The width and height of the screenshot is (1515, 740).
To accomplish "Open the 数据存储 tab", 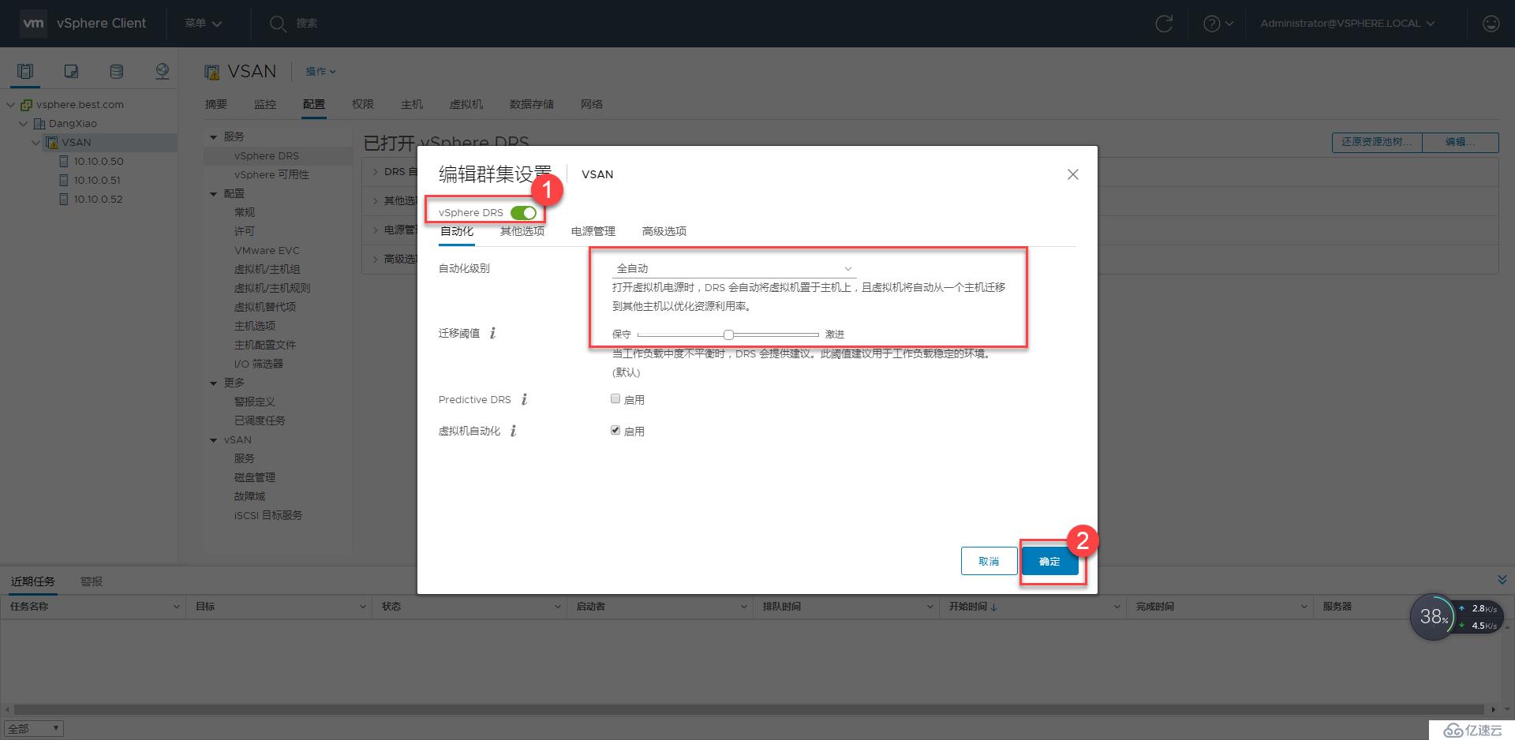I will coord(532,104).
